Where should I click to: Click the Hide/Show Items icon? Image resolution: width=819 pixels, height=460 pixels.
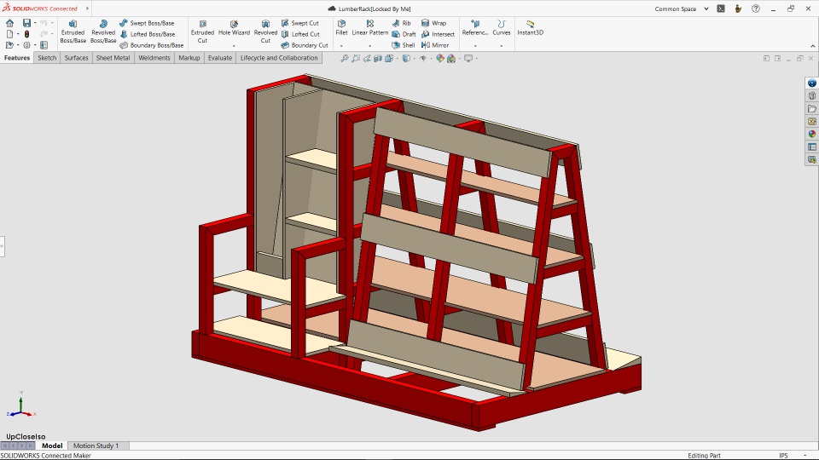click(x=423, y=59)
